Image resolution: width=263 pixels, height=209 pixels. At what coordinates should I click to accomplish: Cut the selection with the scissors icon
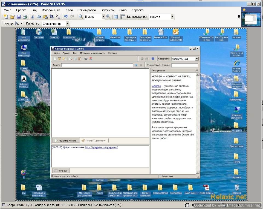point(33,17)
